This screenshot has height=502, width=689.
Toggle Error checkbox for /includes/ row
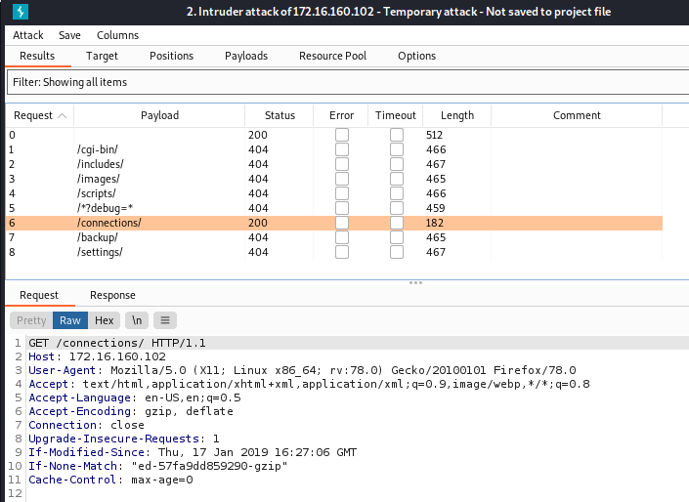(342, 164)
